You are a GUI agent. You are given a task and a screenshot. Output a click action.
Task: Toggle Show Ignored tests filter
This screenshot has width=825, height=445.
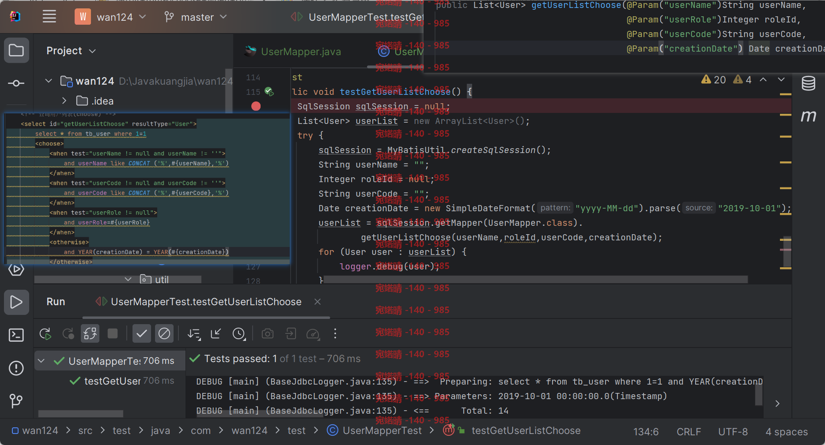coord(164,334)
